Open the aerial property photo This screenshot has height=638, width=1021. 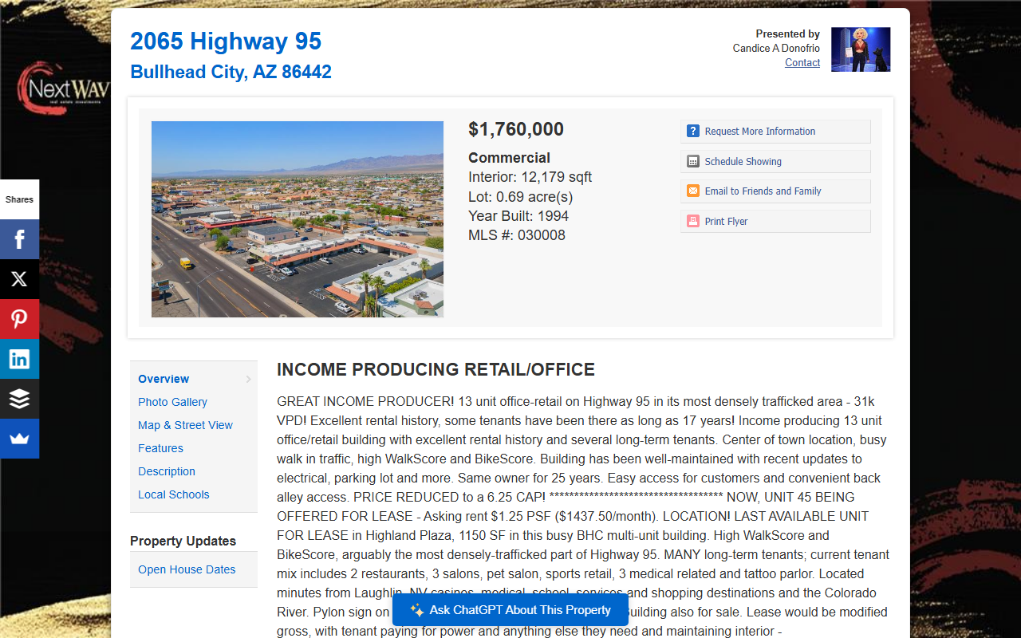298,219
